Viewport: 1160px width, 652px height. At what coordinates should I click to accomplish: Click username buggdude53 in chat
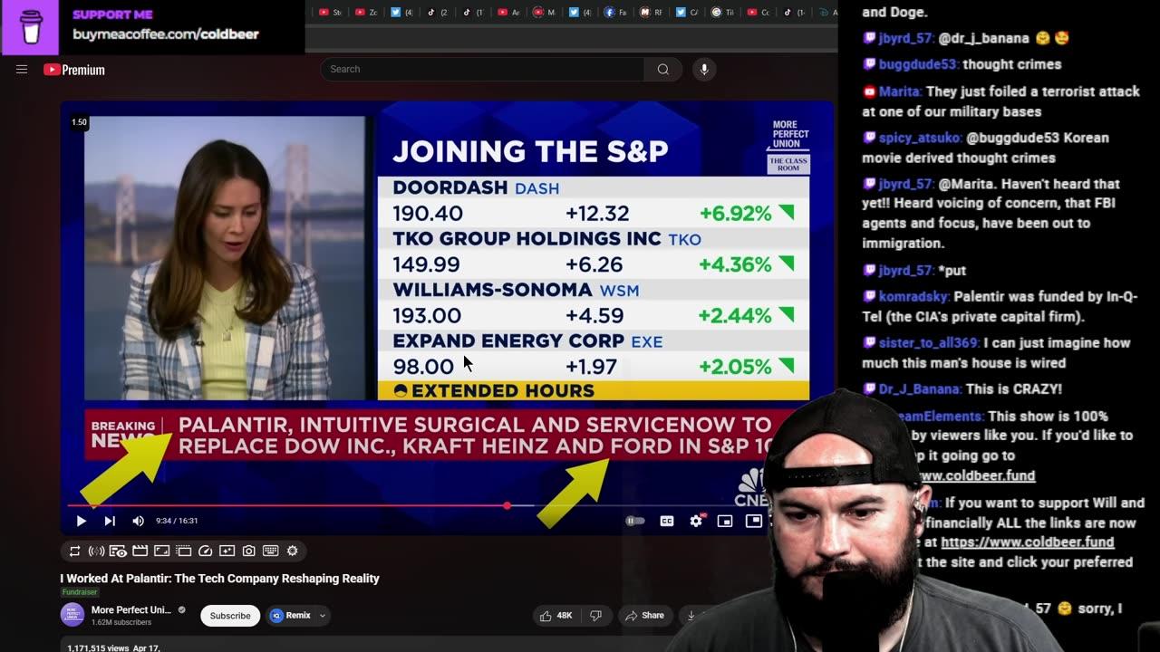918,64
